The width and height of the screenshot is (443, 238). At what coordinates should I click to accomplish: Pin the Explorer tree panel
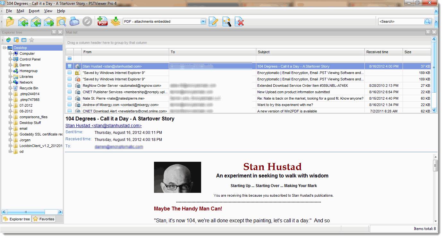pos(54,32)
